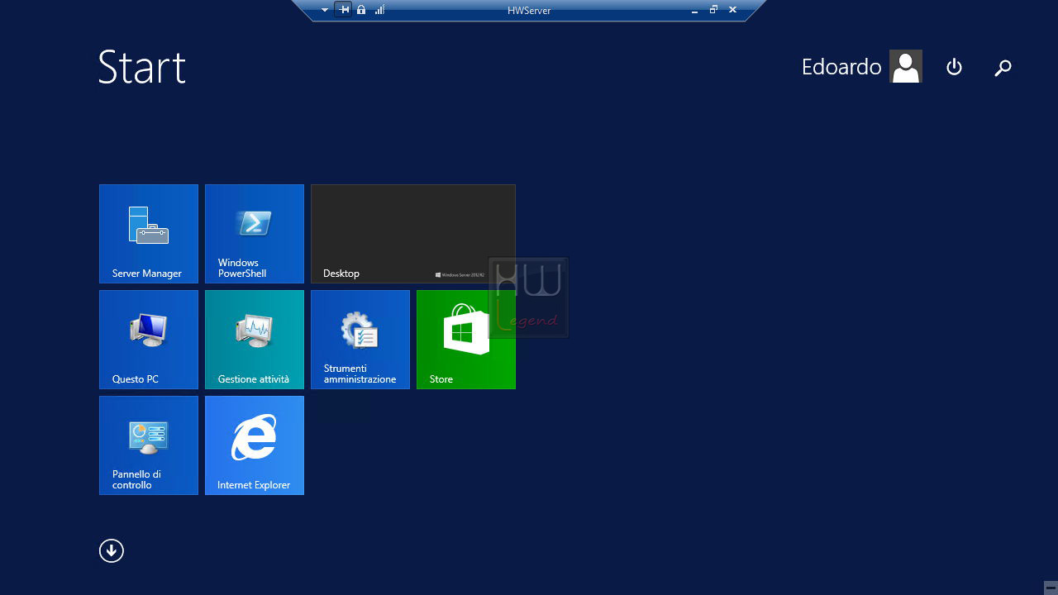Toggle the connection bar pin

click(344, 10)
